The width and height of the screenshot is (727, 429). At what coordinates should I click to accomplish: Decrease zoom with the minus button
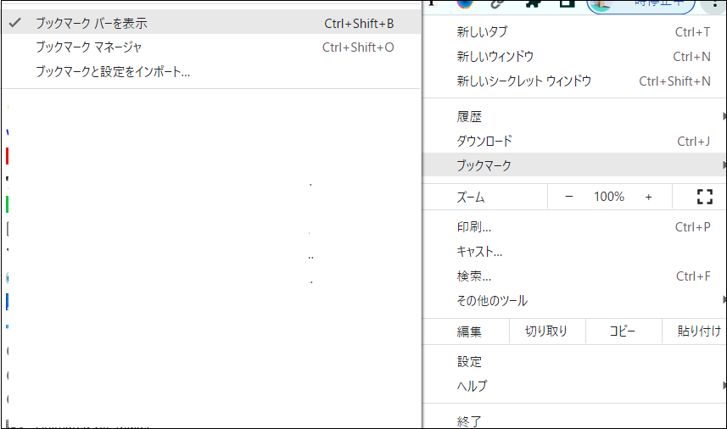click(x=568, y=197)
